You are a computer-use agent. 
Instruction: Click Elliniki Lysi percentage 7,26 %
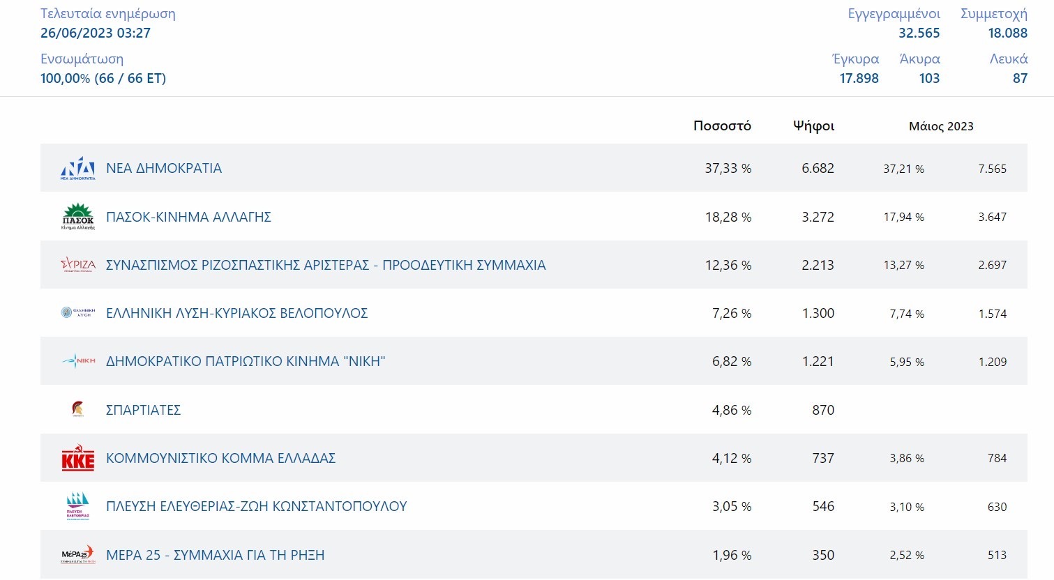tap(732, 313)
